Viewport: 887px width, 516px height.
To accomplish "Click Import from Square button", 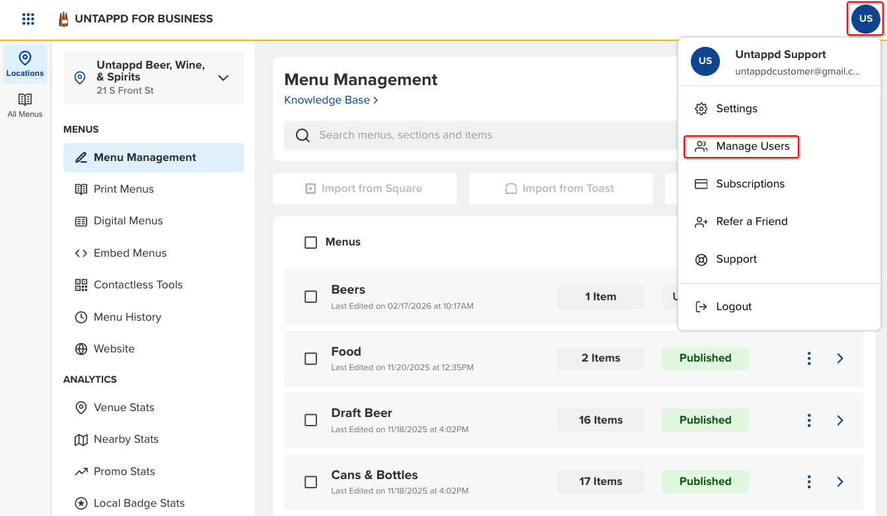I will (365, 189).
